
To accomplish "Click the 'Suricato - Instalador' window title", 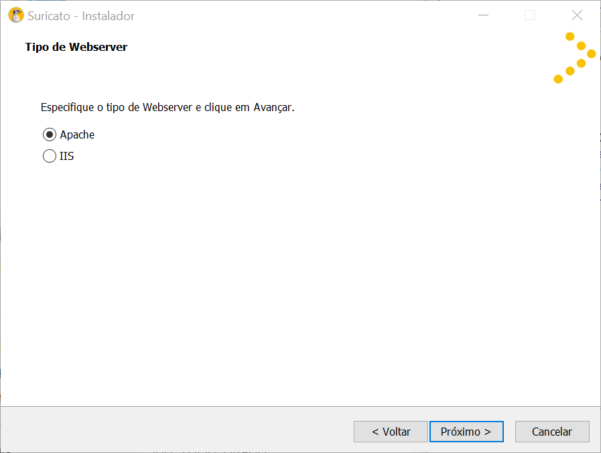I will [81, 15].
